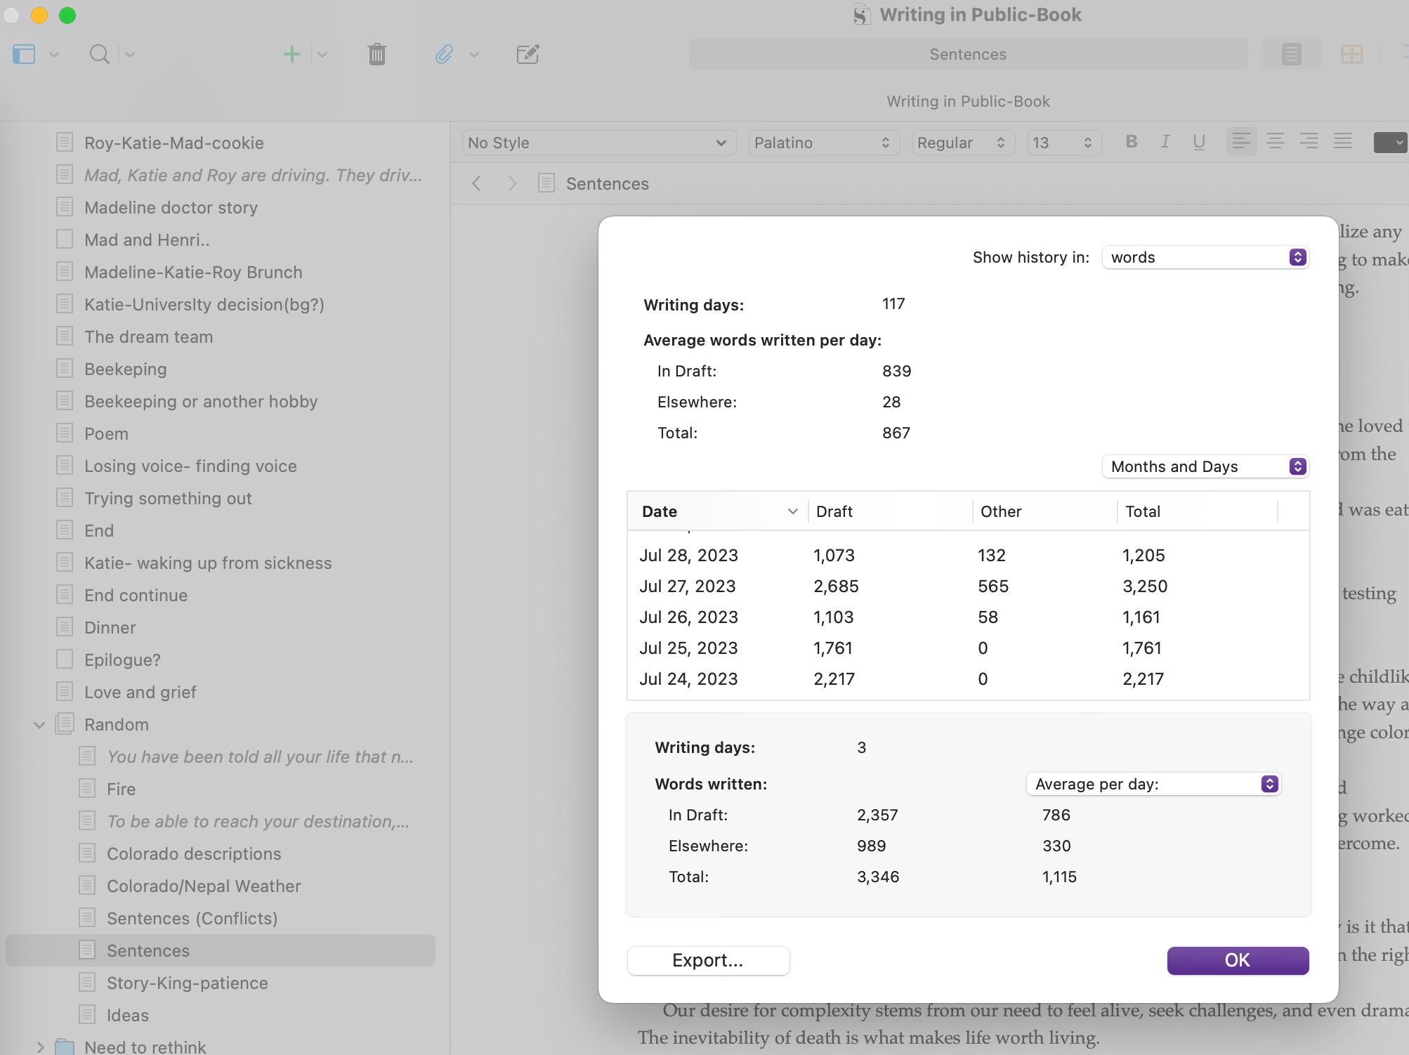
Task: Click the compose note icon
Action: [527, 54]
